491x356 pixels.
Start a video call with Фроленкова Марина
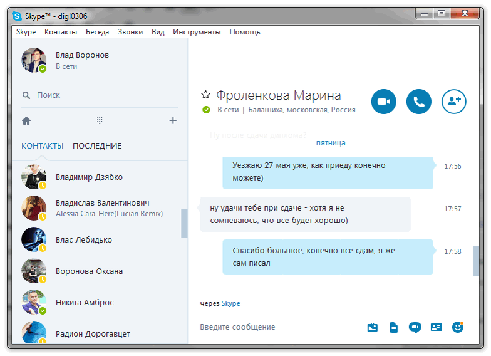click(383, 102)
